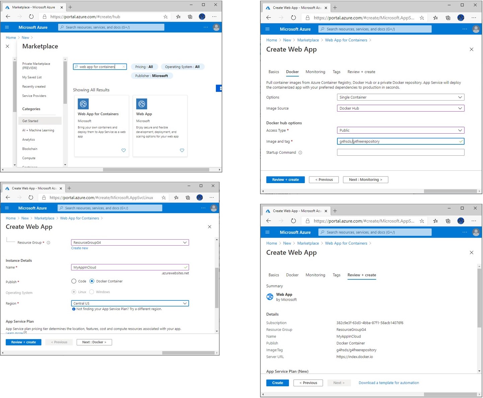Click Download a template for automation link
This screenshot has width=483, height=398.
(x=389, y=383)
